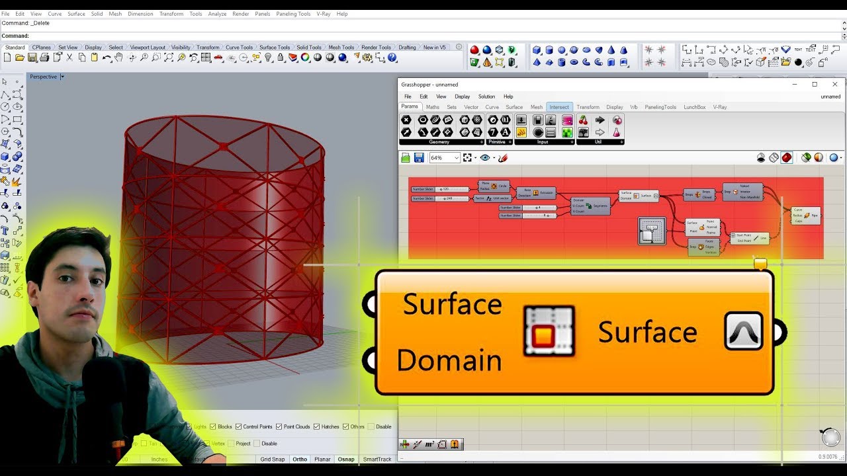Viewport: 847px width, 476px height.
Task: Click the Print icon in Rhino toolbar
Action: click(x=44, y=58)
